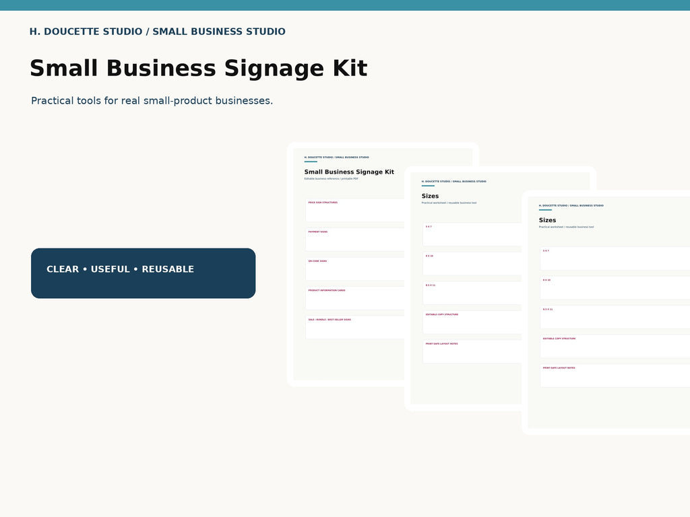Click 'Practical worksheet / reusable business tool' on middle page
The image size is (690, 517).
tap(449, 203)
